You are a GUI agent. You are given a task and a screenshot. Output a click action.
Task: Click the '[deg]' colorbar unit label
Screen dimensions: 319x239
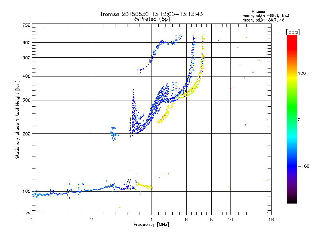293,32
